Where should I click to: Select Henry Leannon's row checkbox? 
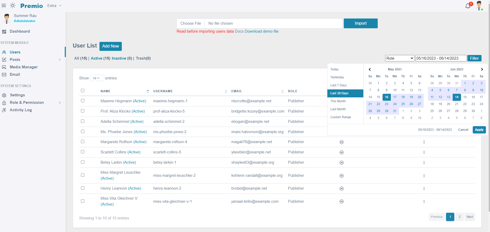(82, 188)
